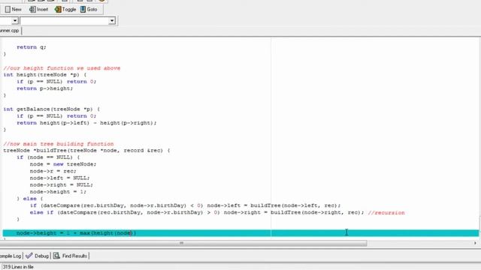Click the horizontal scrollbar thumb
Viewport: 481px width, 270px height.
pos(182,243)
